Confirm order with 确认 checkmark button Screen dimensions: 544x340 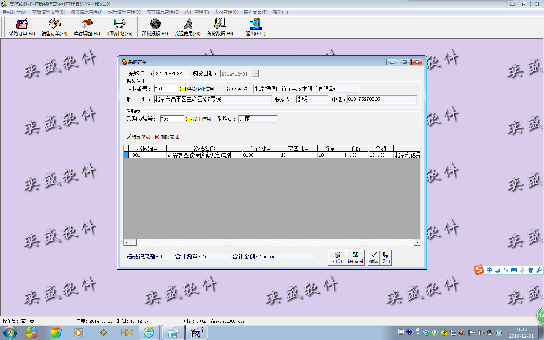pos(374,258)
